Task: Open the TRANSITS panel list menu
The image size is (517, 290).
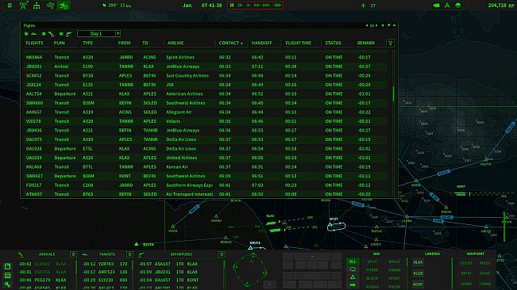Action: click(x=129, y=254)
